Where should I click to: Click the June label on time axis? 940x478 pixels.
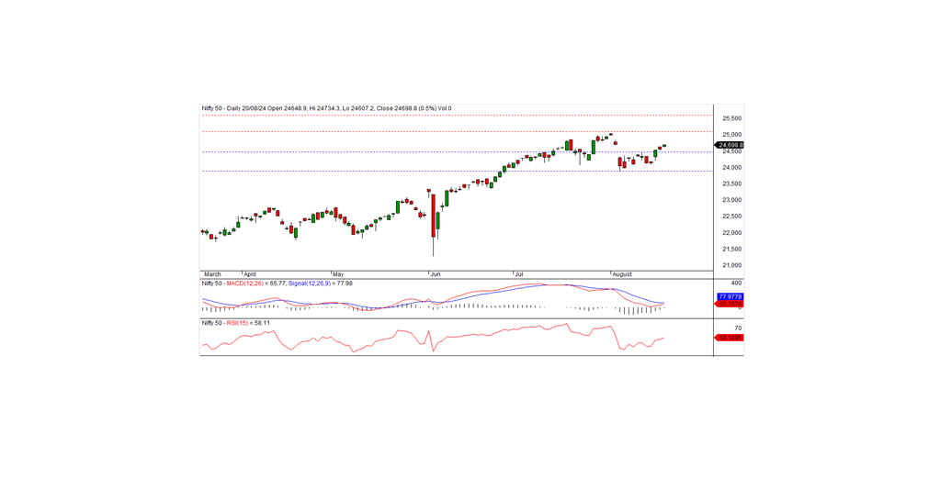click(x=436, y=274)
